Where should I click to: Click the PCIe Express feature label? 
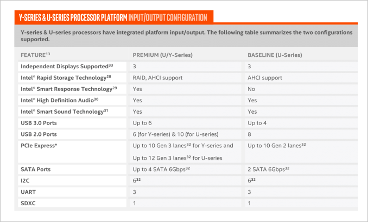point(39,146)
